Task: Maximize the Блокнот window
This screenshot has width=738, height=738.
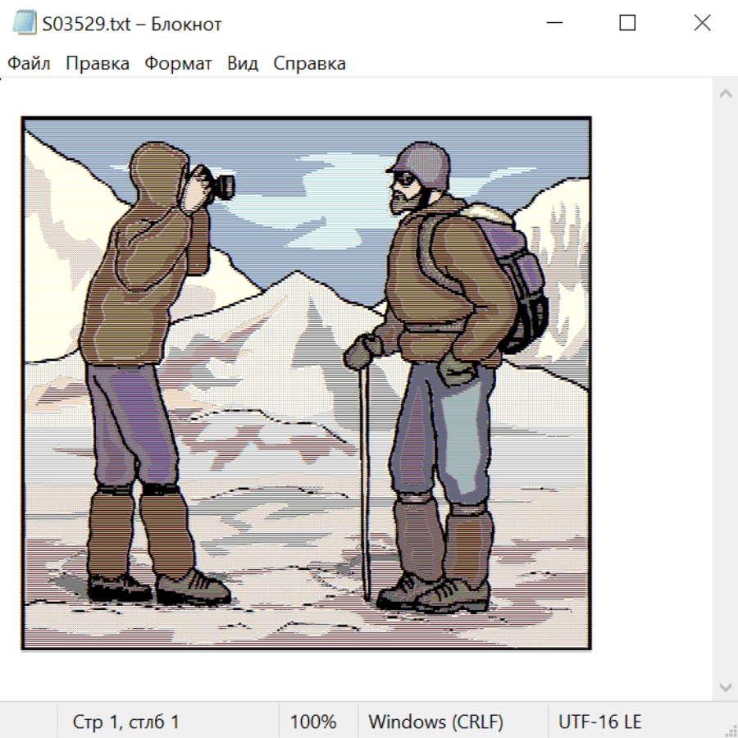Action: (627, 23)
